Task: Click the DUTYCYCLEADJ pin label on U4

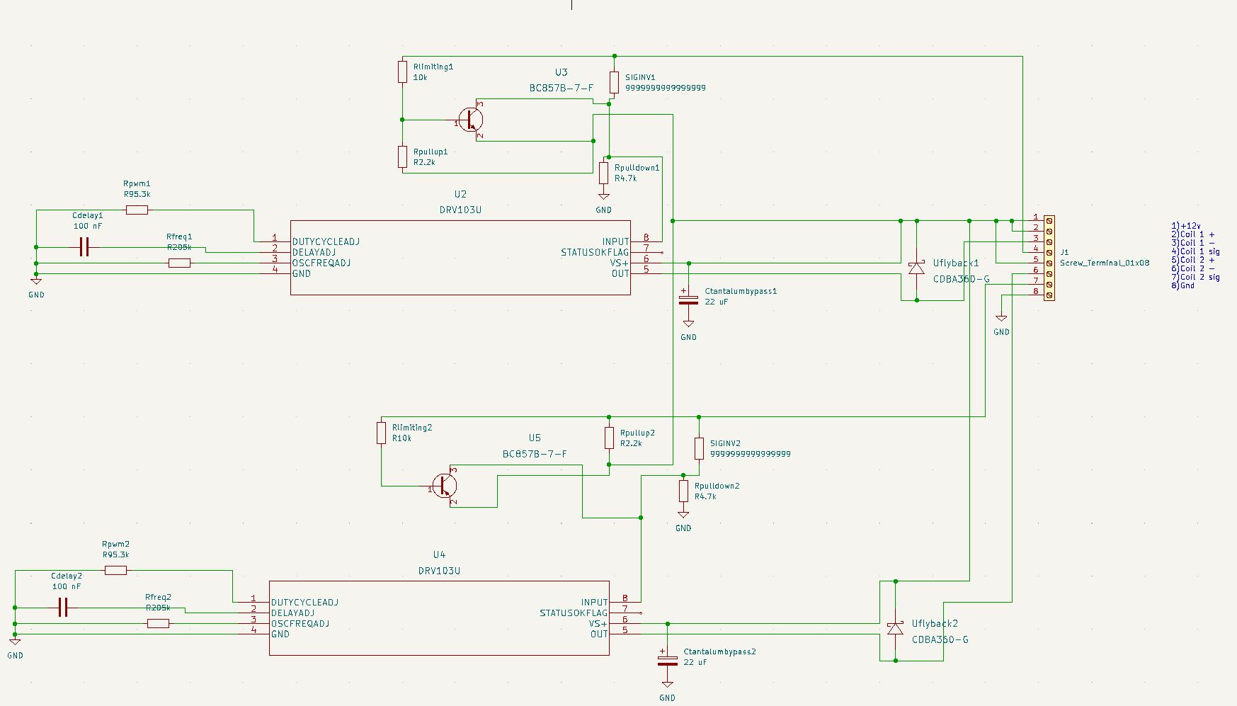Action: tap(304, 602)
